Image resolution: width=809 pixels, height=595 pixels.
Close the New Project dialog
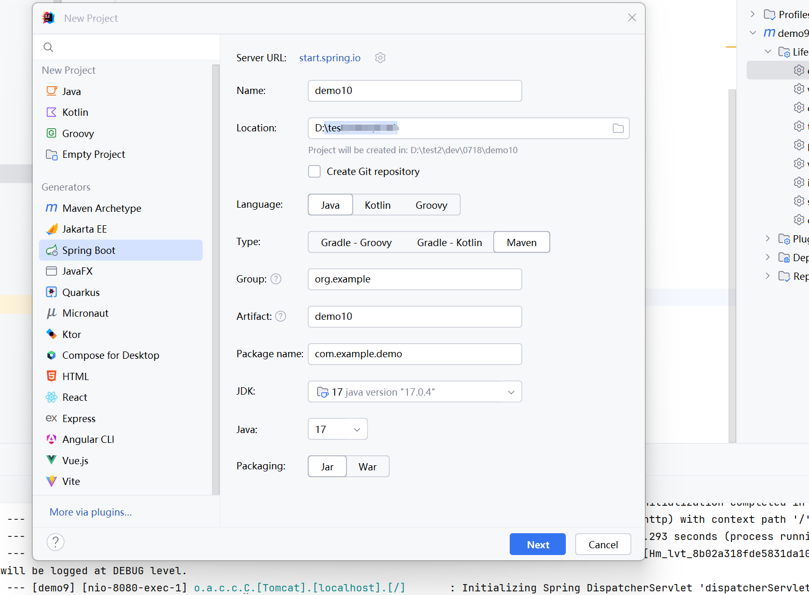tap(632, 18)
